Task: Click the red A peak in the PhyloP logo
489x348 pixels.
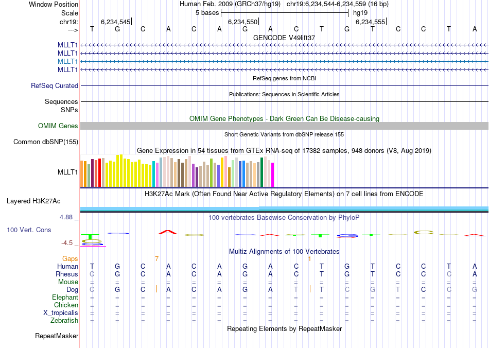Action: tap(168, 232)
